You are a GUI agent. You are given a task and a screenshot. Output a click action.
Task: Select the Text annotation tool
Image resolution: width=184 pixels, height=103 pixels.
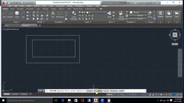point(53,15)
